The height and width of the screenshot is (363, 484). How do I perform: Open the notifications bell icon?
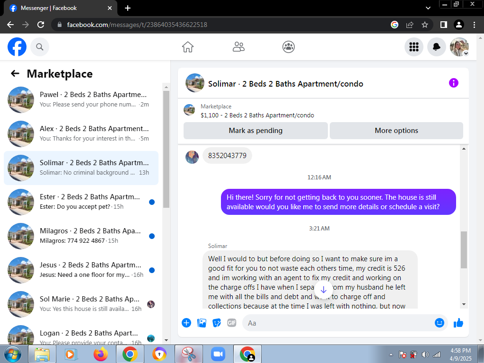click(x=437, y=47)
